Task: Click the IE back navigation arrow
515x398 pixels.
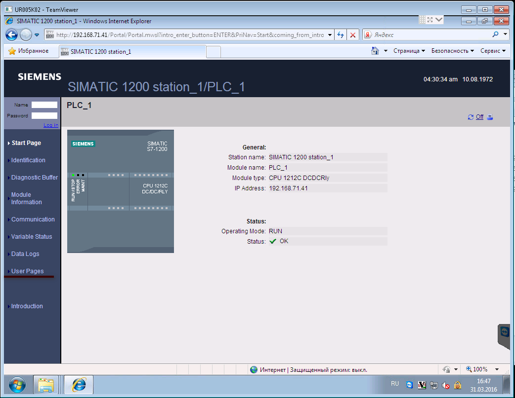Action: pos(12,35)
